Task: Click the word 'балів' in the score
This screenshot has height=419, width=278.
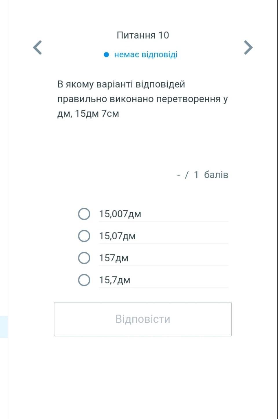Action: pos(216,174)
